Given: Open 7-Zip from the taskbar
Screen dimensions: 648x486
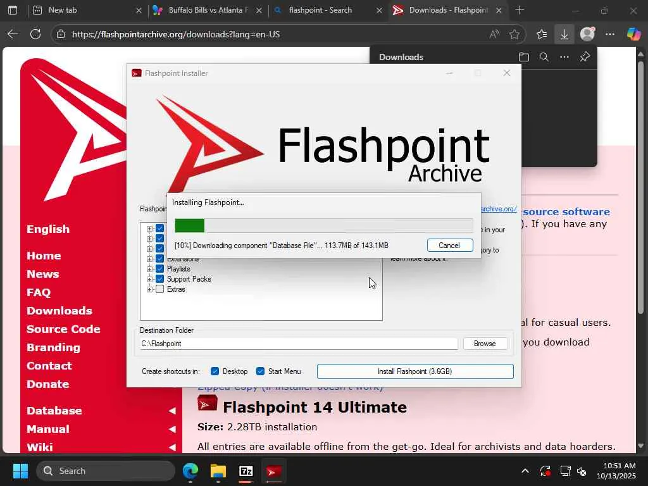Looking at the screenshot, I should click(246, 471).
